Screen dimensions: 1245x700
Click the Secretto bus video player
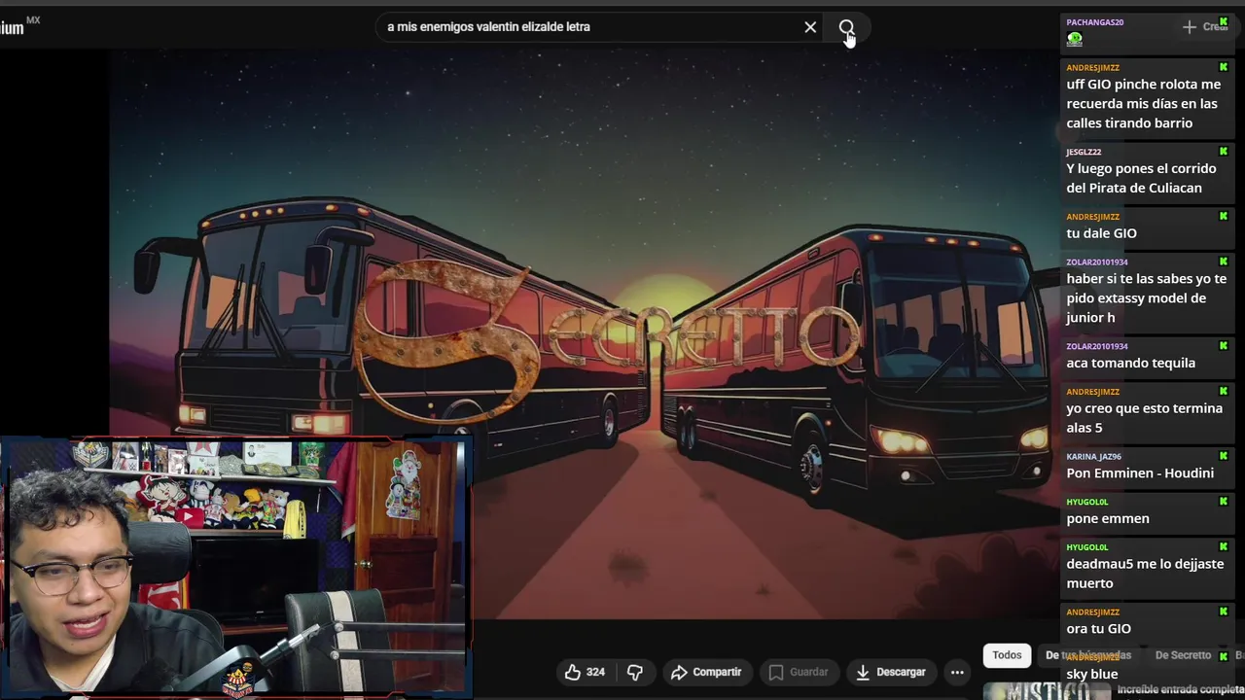tap(584, 335)
